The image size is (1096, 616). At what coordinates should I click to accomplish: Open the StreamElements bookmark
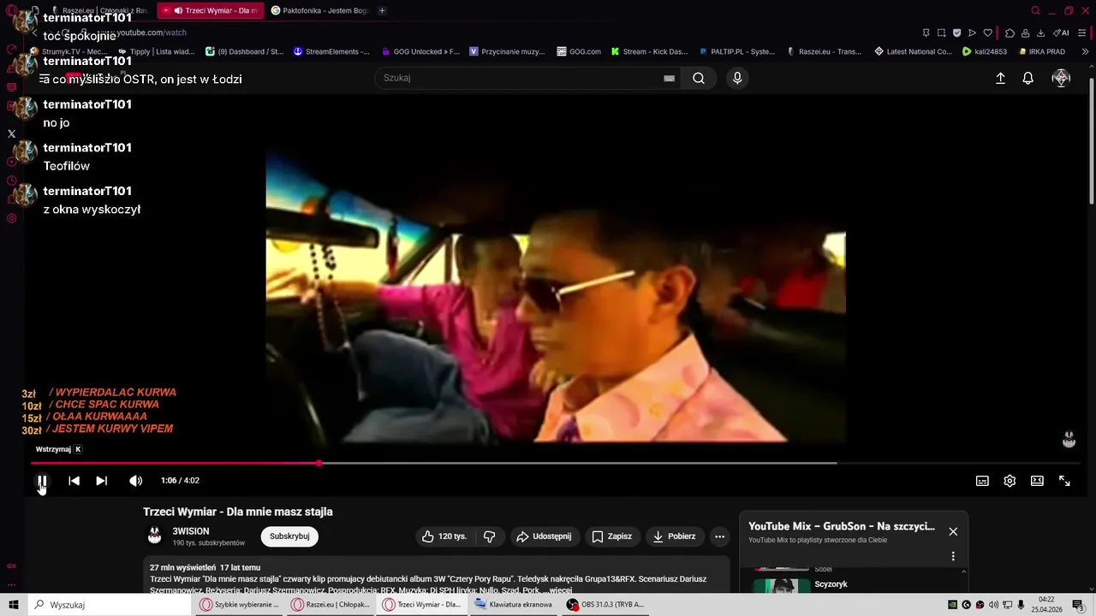click(x=331, y=51)
